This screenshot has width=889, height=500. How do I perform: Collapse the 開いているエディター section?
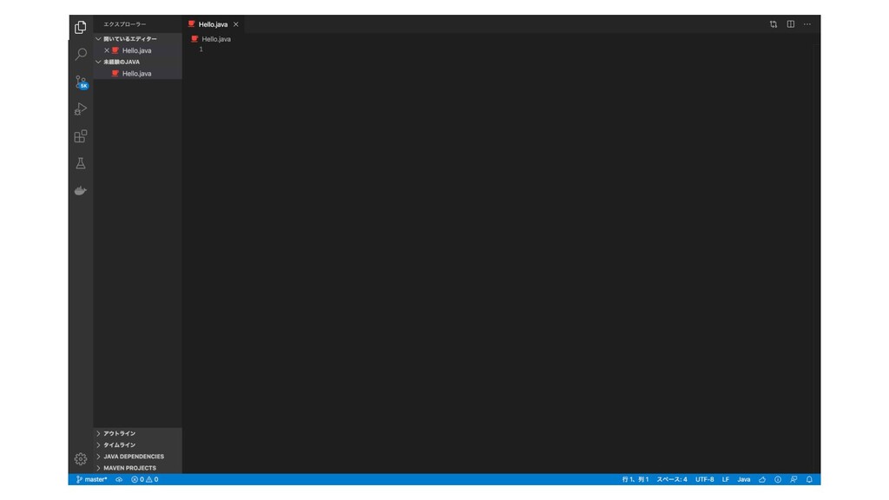click(x=138, y=38)
